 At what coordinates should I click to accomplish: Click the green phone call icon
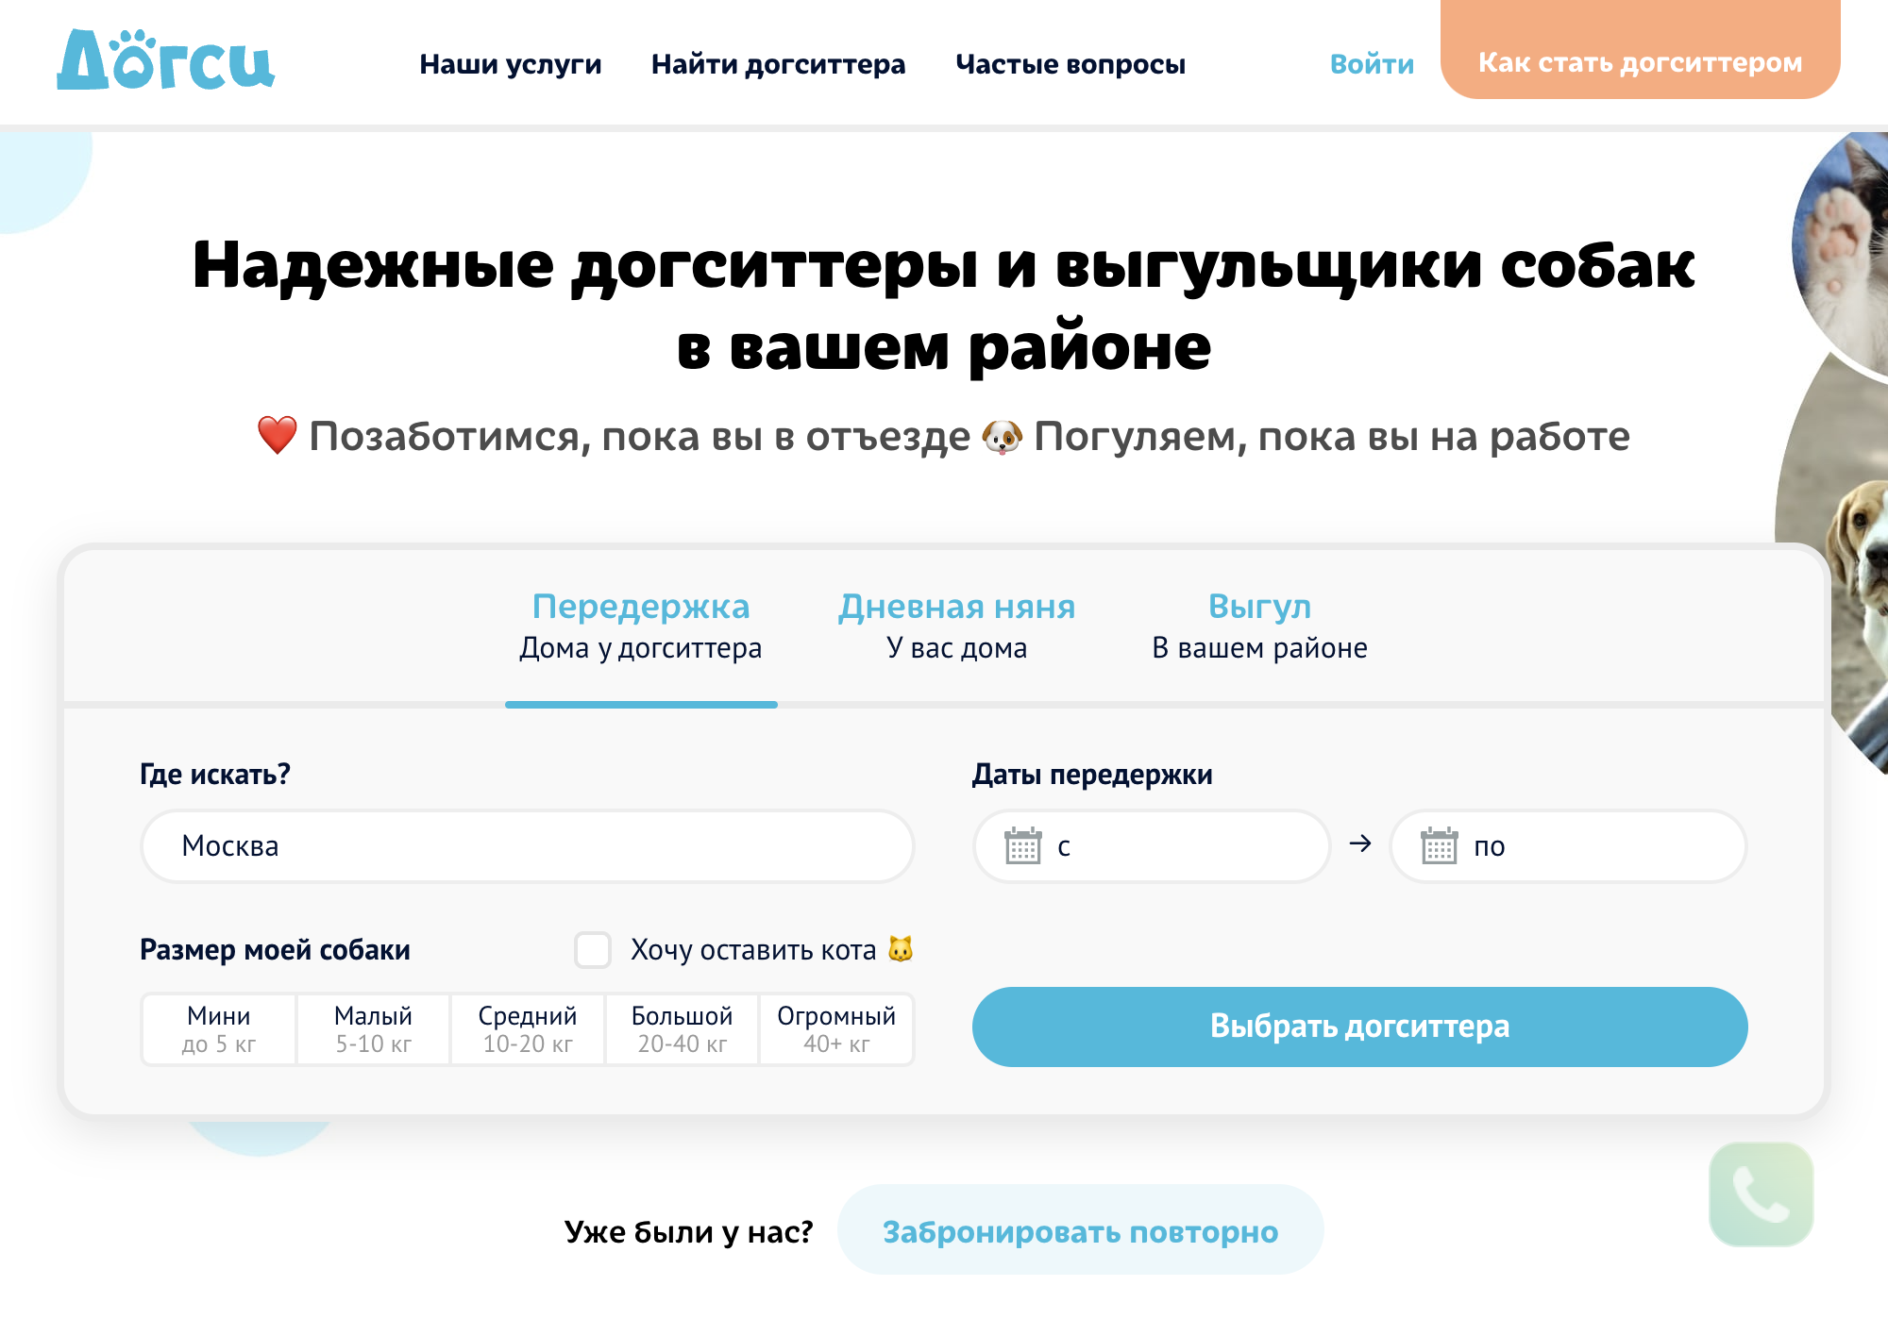(1761, 1194)
